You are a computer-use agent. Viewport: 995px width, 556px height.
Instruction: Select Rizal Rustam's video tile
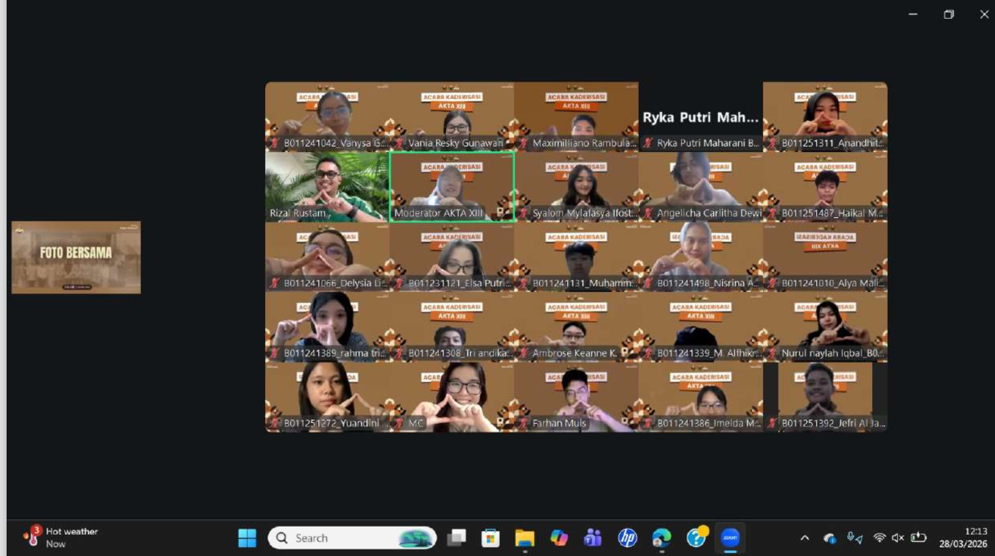[327, 187]
